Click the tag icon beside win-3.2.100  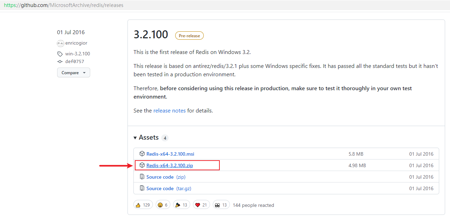click(60, 54)
